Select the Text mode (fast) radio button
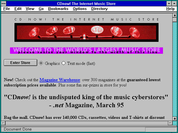178x133 pixels. 64,63
